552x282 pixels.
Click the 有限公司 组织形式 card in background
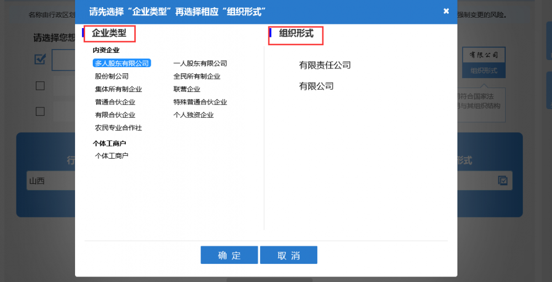point(484,62)
